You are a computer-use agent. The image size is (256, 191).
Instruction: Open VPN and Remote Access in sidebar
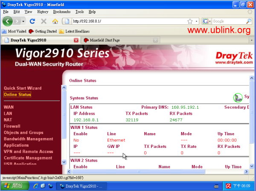[29, 152]
